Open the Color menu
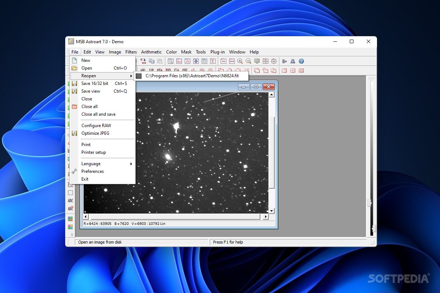Screen dimensions: 440x293 click(171, 52)
